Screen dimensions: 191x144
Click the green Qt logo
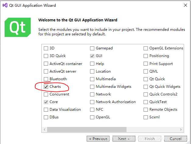pos(18,27)
